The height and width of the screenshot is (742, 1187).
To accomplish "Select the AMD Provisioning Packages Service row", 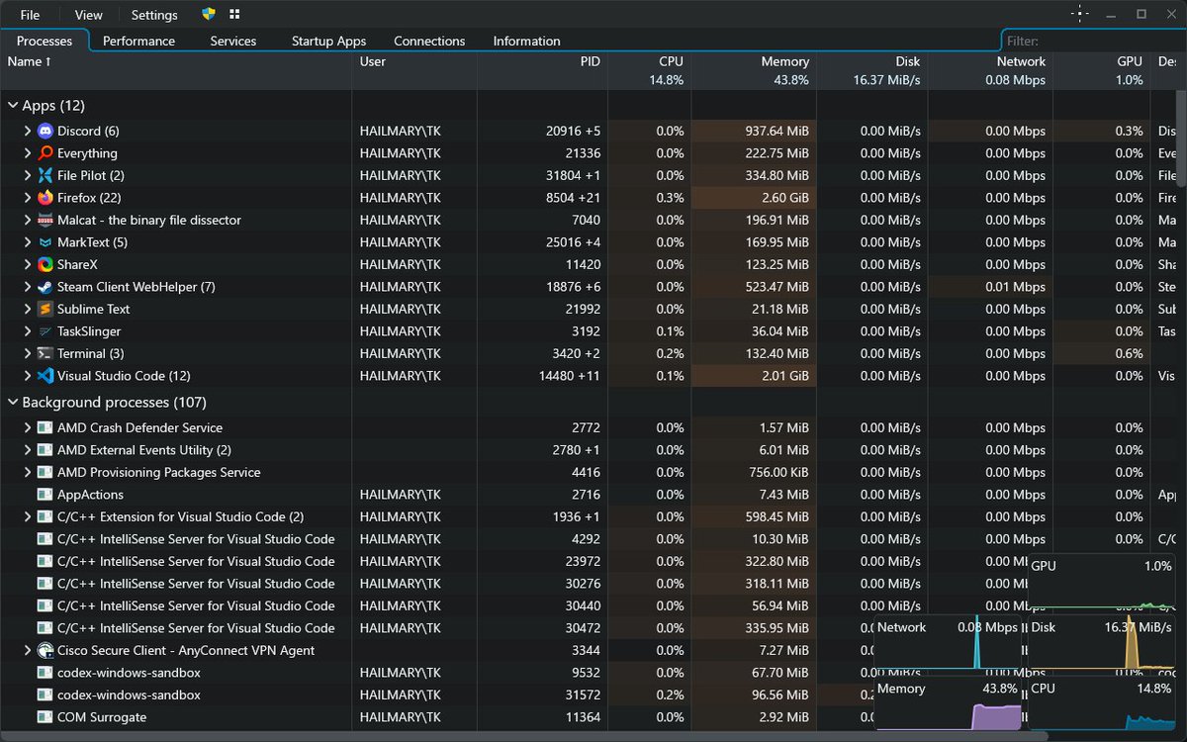I will pyautogui.click(x=589, y=472).
